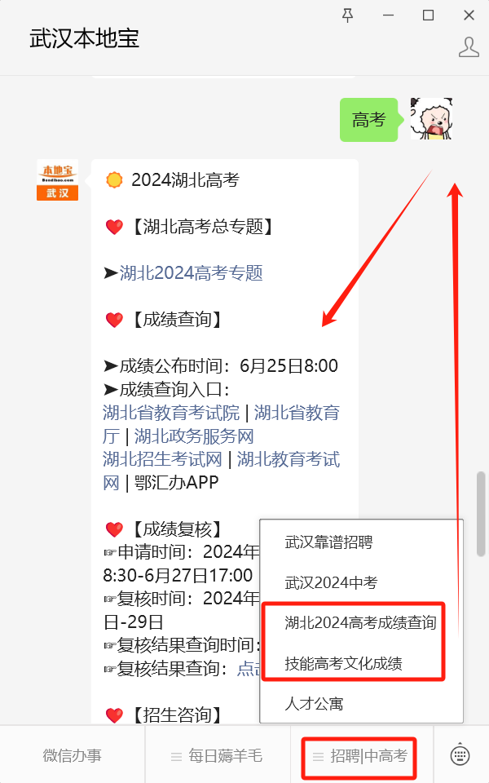Open 湖北招生考试网 link

[x=162, y=459]
